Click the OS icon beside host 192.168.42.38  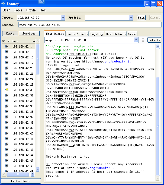click(x=7, y=122)
